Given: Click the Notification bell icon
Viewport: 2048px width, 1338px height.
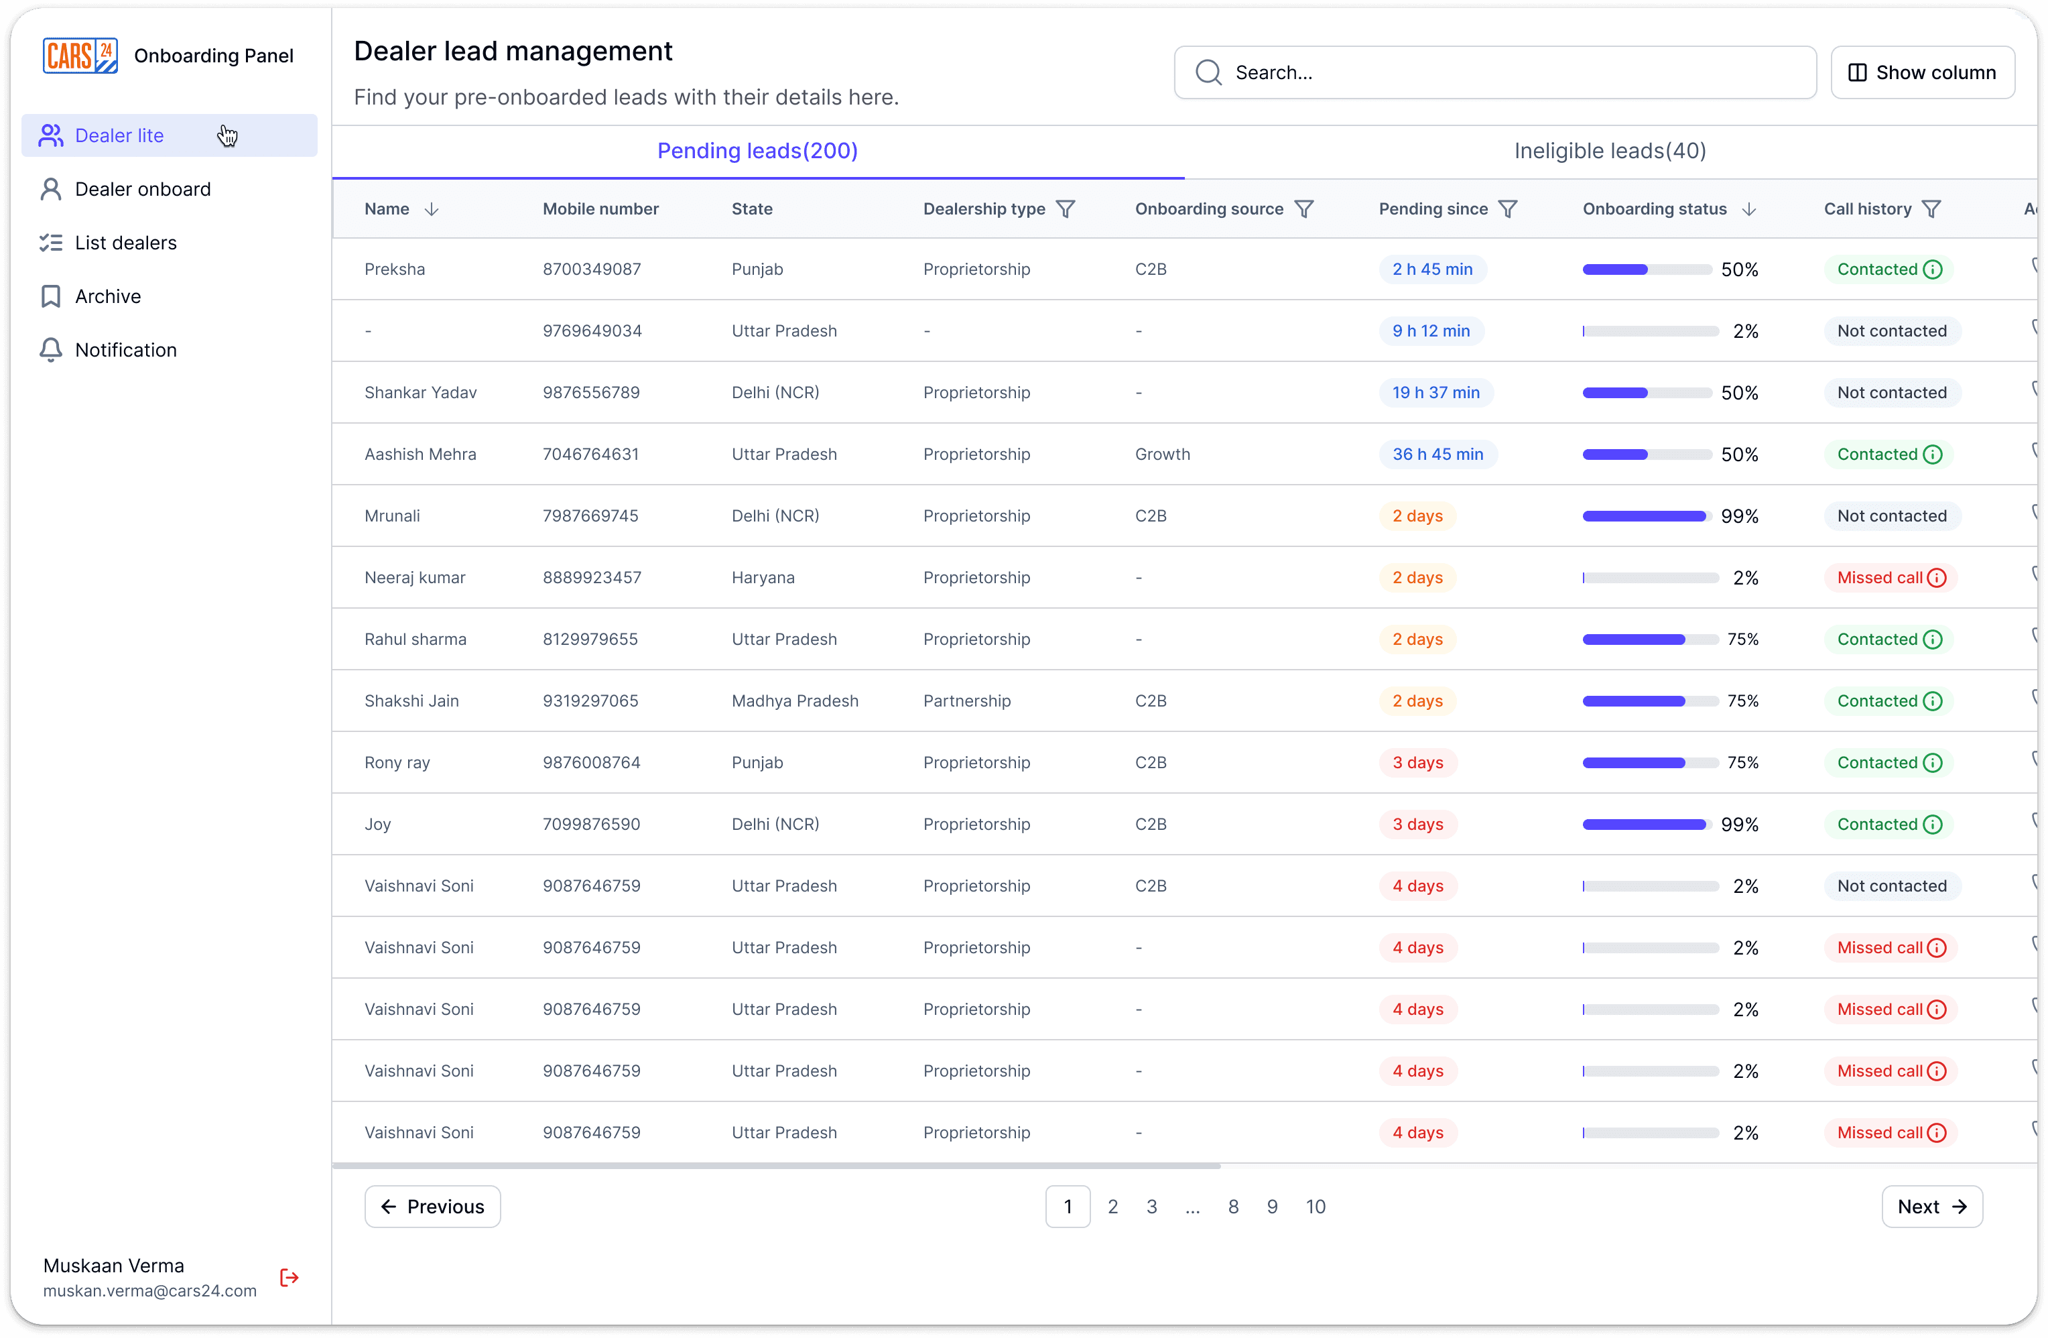Looking at the screenshot, I should click(51, 349).
